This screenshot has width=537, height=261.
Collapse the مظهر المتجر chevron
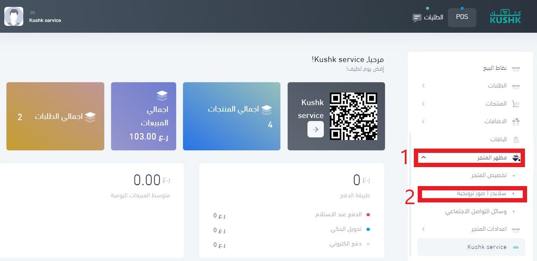pyautogui.click(x=423, y=158)
